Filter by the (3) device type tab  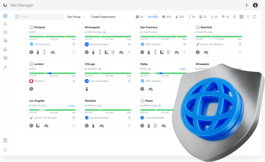pyautogui.click(x=203, y=16)
